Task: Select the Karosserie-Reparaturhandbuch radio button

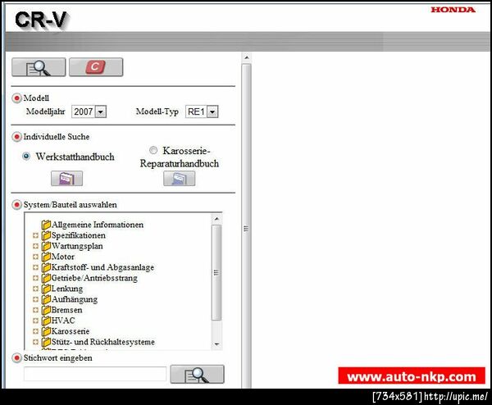Action: [153, 150]
